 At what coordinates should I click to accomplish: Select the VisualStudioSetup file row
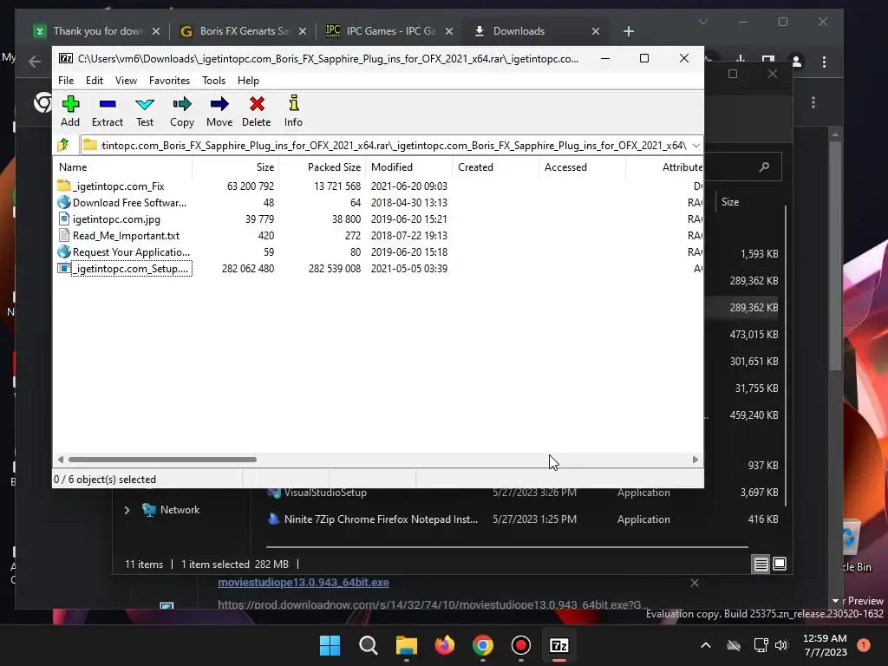[x=524, y=493]
